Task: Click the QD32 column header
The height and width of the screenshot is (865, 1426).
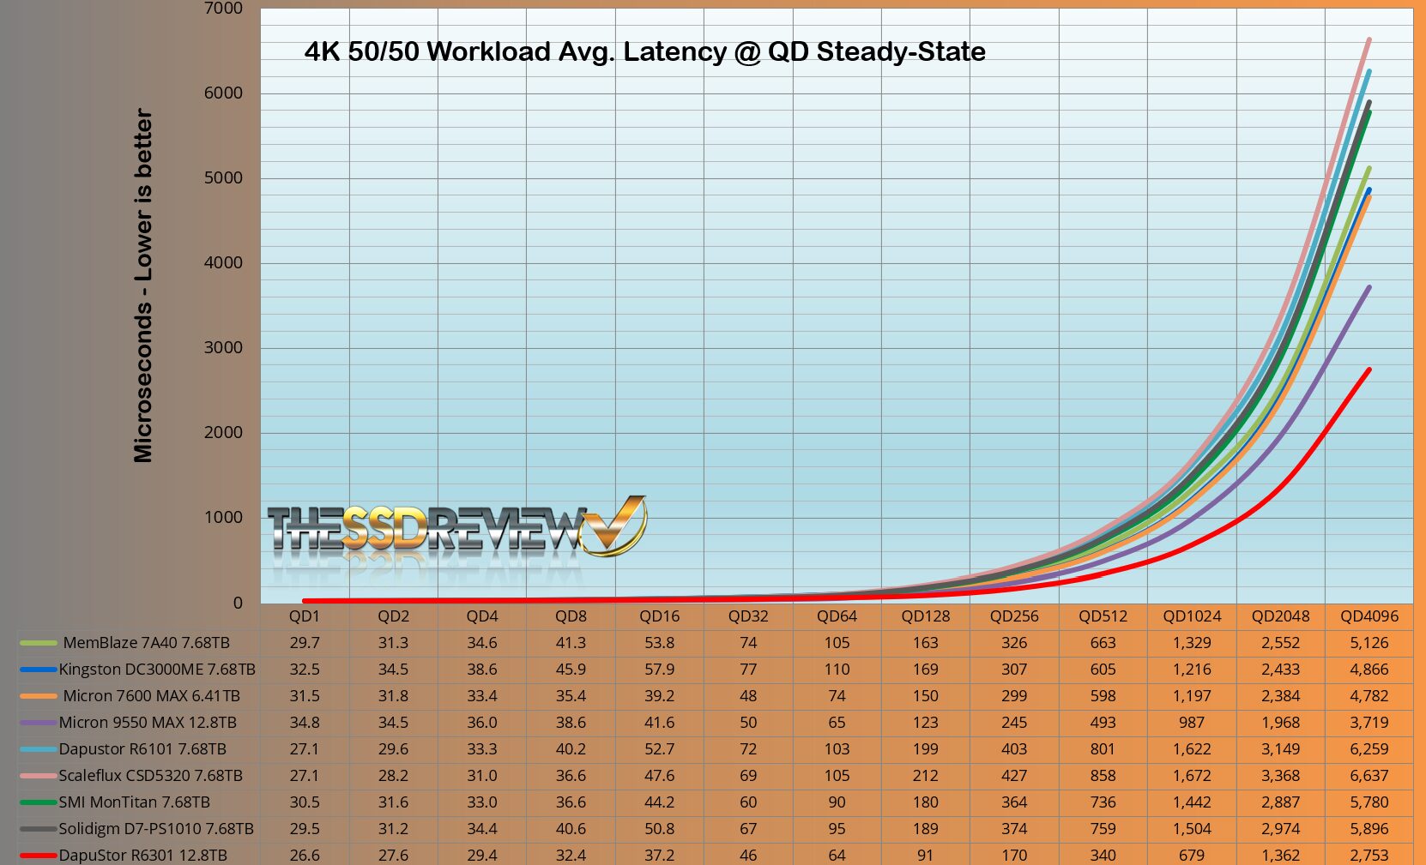Action: click(748, 616)
